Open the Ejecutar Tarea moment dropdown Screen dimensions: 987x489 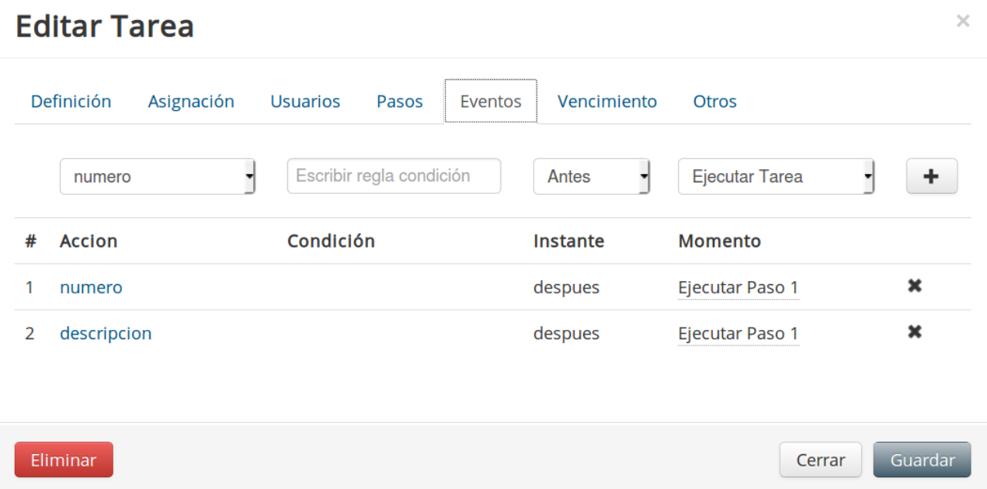[777, 176]
